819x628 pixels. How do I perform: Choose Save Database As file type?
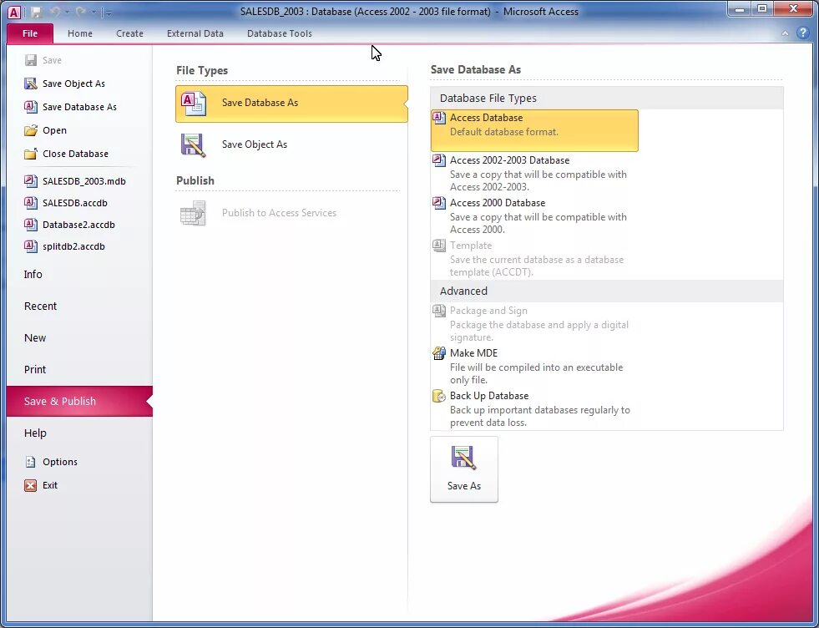291,104
